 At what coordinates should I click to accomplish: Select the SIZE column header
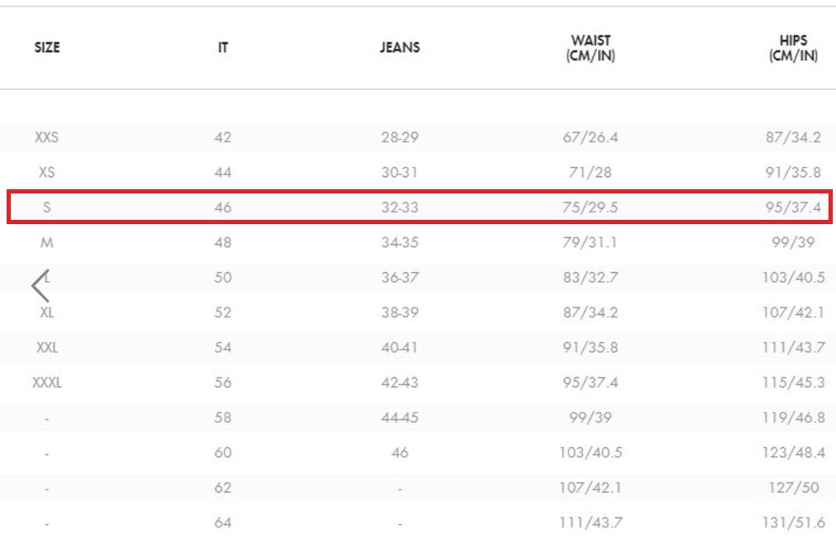click(47, 47)
